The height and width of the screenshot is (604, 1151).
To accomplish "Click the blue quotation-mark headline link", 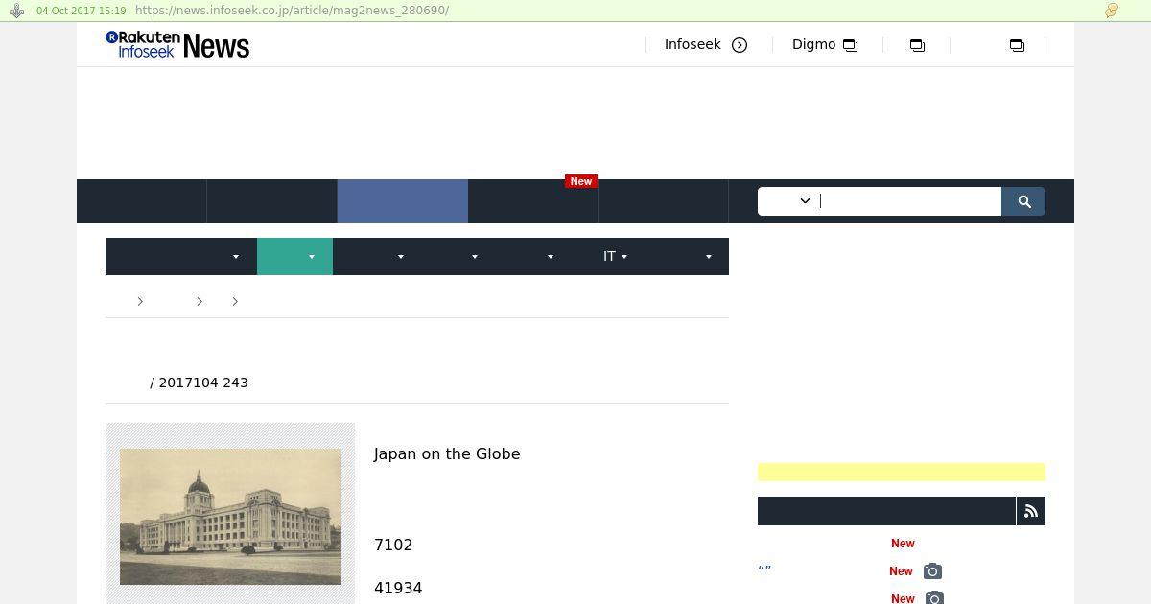I will tap(764, 569).
